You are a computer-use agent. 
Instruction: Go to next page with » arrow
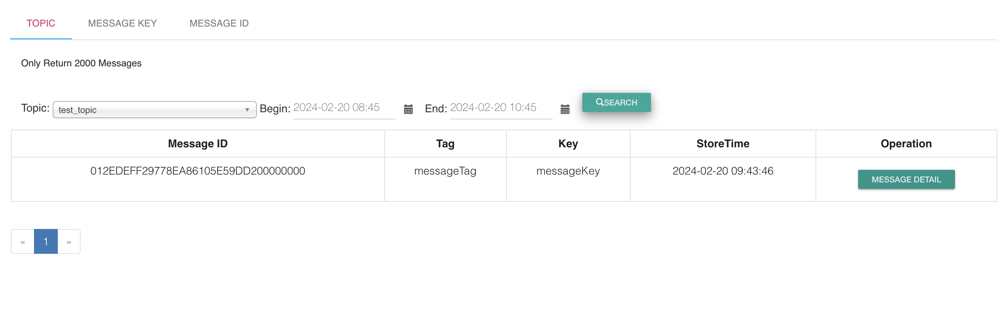pos(69,242)
